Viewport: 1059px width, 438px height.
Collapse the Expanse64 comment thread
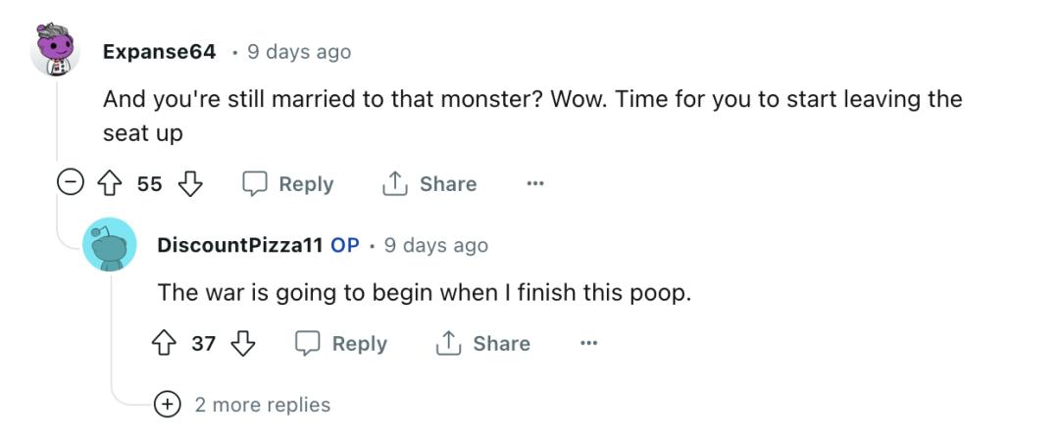[x=70, y=183]
